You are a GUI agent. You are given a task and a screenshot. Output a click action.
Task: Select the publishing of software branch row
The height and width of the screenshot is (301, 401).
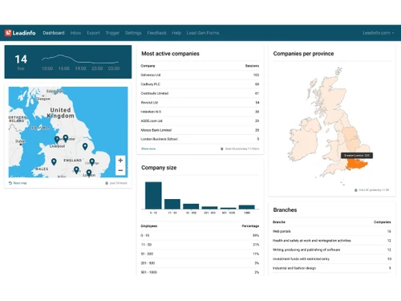coord(332,250)
